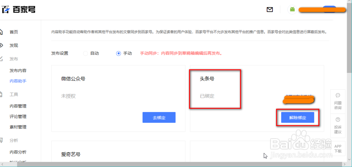Select the 自动 radio button
Image resolution: width=352 pixels, height=167 pixels.
point(85,54)
